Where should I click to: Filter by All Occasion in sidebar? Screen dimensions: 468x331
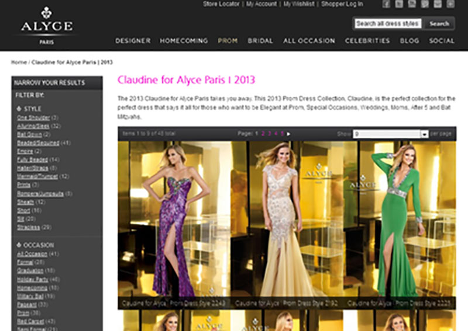click(32, 254)
